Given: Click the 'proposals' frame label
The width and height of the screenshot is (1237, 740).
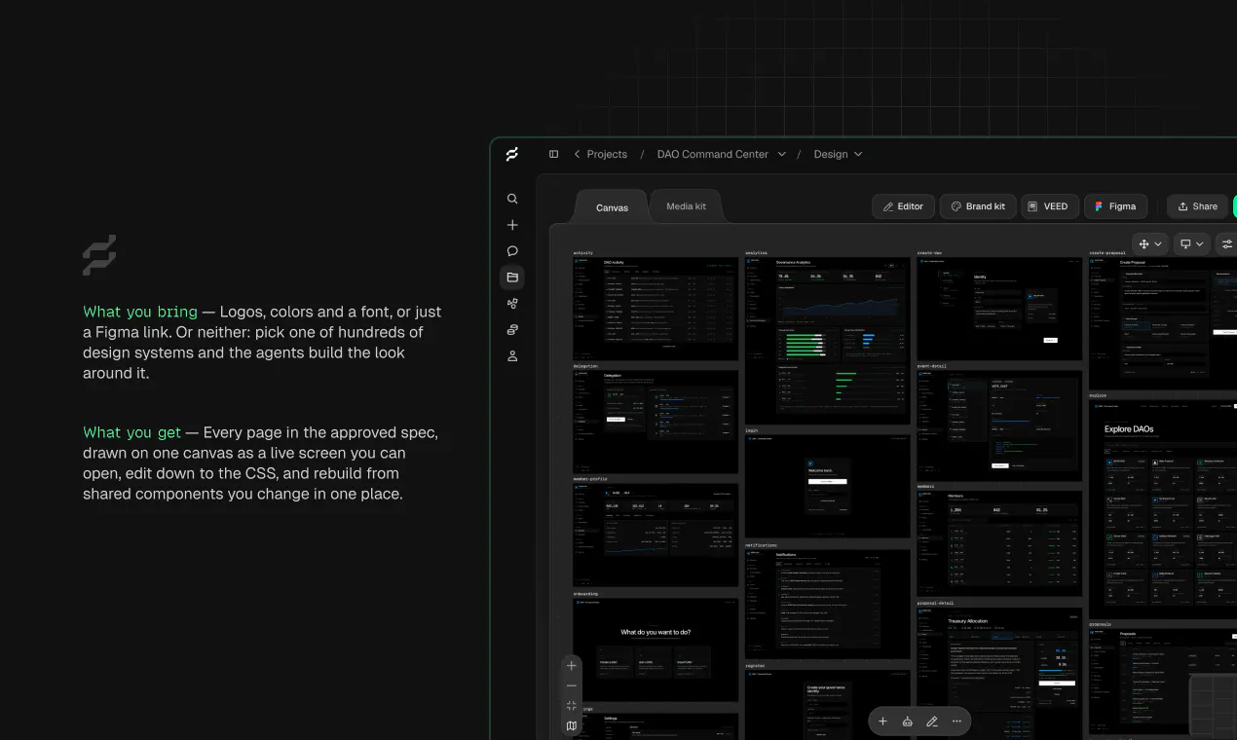Looking at the screenshot, I should (x=1100, y=624).
